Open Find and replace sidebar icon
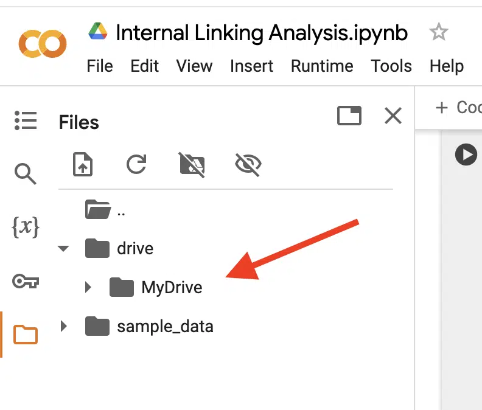Screen dimensions: 482x410 (x=25, y=174)
